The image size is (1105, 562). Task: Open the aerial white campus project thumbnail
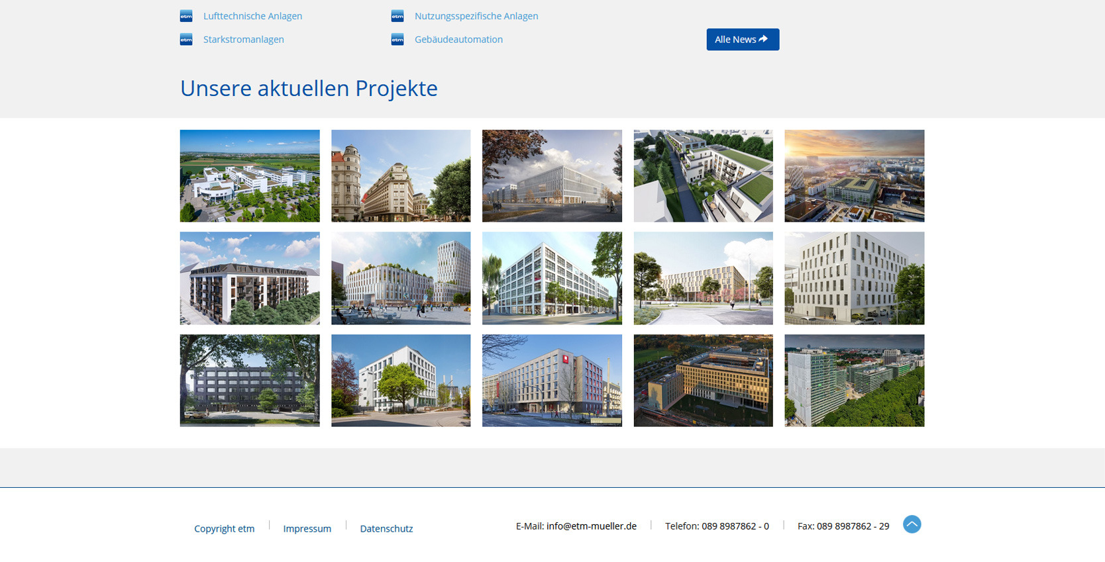(x=250, y=176)
